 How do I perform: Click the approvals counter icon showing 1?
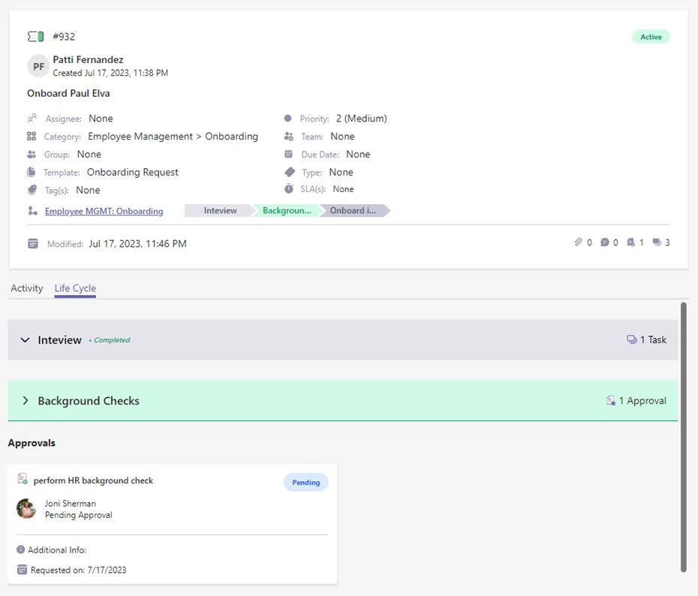coord(630,242)
